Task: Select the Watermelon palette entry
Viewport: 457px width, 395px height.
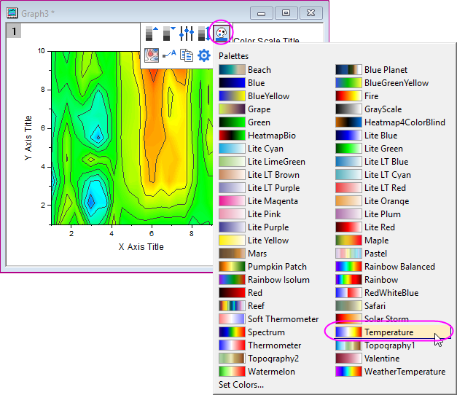Action: (273, 372)
